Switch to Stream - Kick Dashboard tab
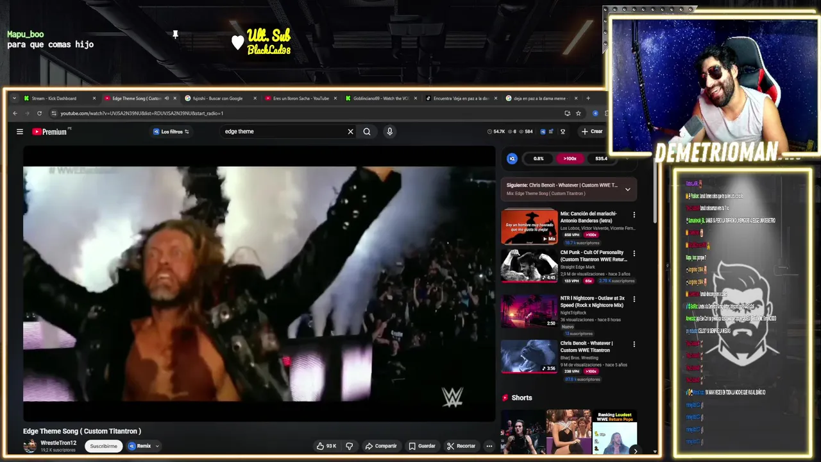821x462 pixels. (59, 98)
